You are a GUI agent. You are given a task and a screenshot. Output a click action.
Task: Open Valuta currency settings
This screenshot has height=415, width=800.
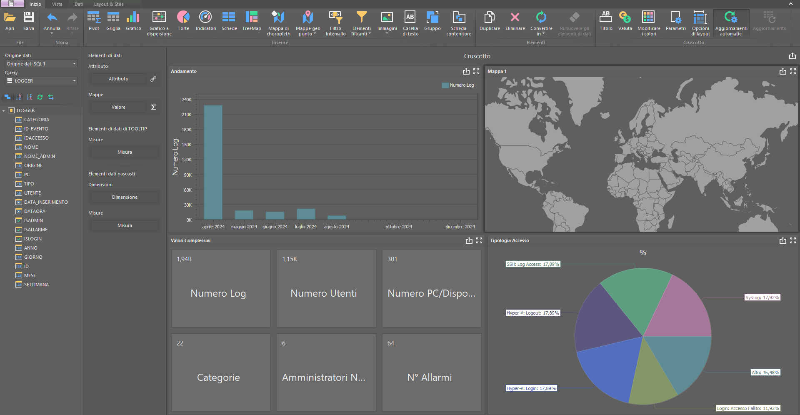[625, 22]
